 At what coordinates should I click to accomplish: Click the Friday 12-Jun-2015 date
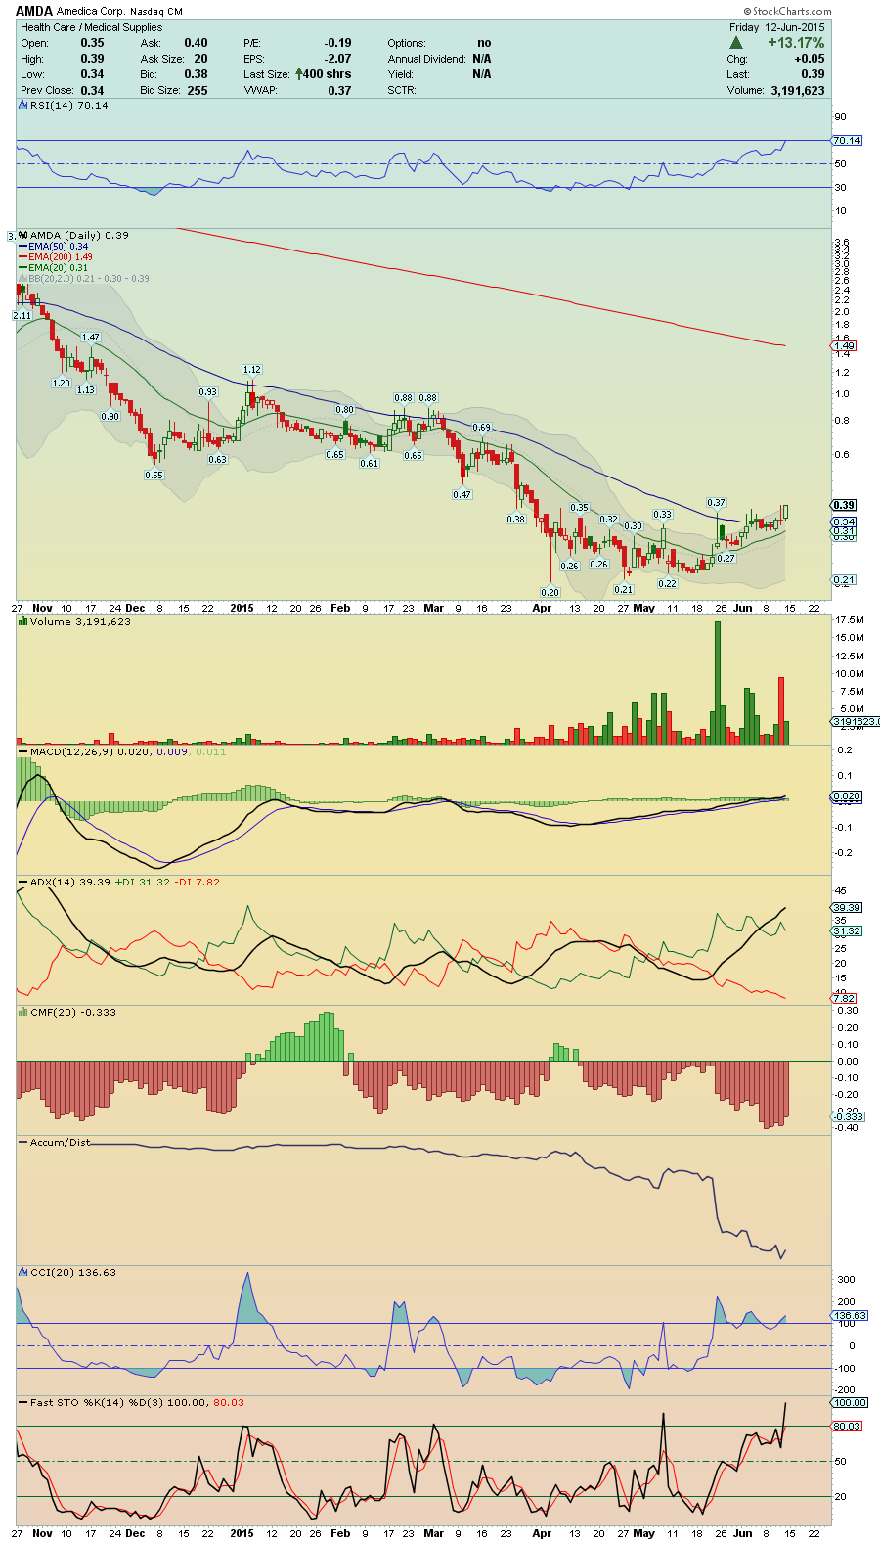[776, 27]
